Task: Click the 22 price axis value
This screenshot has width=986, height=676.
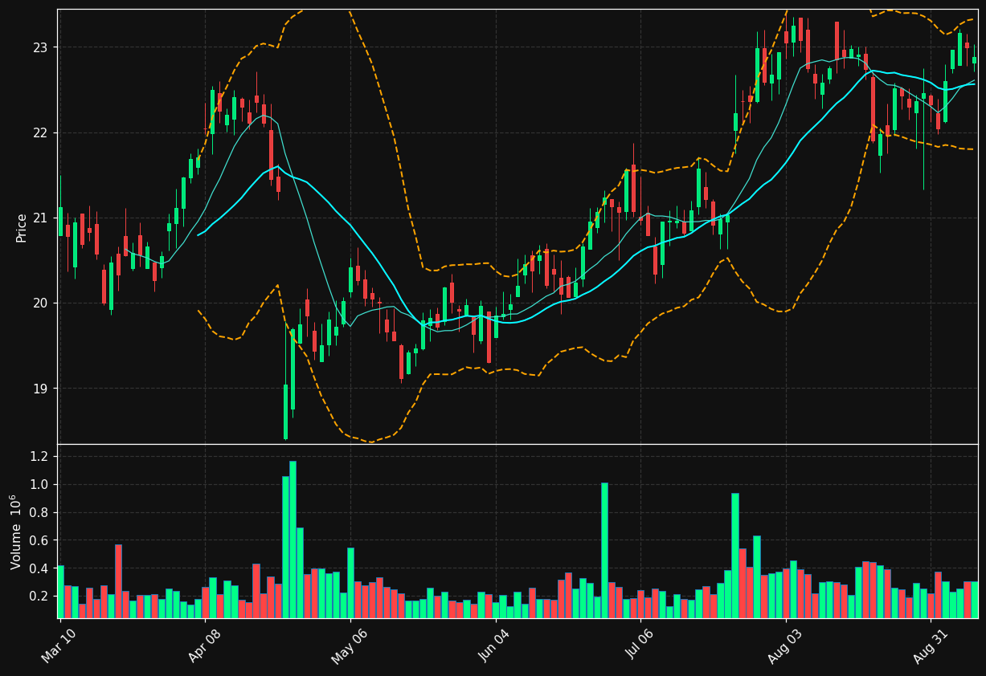Action: coord(40,132)
